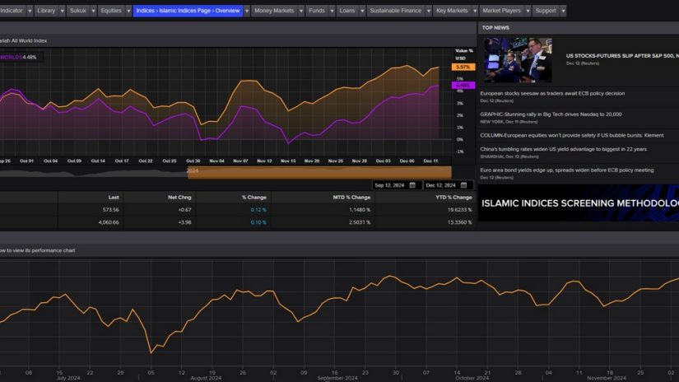The width and height of the screenshot is (679, 382).
Task: Open calendar icon for Dec 12, 2024 date
Action: tap(464, 185)
